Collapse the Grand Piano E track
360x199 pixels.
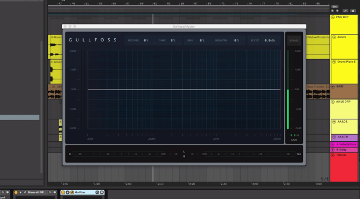(334, 62)
